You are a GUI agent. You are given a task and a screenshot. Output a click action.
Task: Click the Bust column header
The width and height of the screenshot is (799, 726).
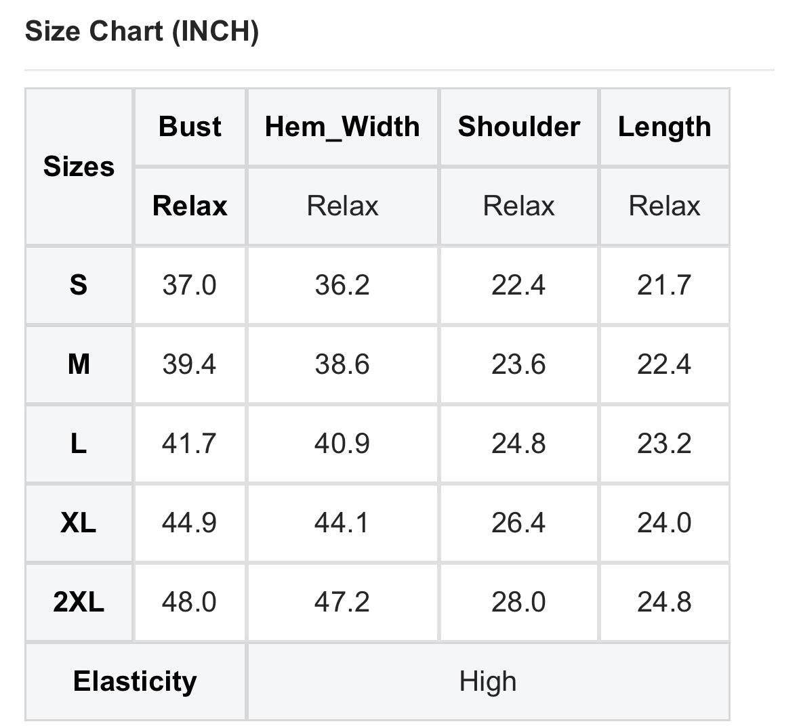[x=190, y=127]
